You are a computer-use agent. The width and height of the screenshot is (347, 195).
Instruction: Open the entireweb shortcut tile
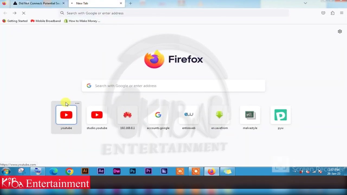click(x=189, y=117)
